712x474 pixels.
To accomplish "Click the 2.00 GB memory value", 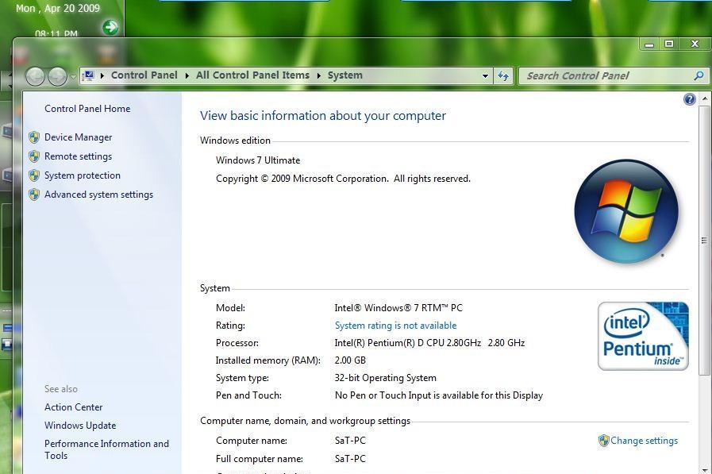I will pos(350,360).
